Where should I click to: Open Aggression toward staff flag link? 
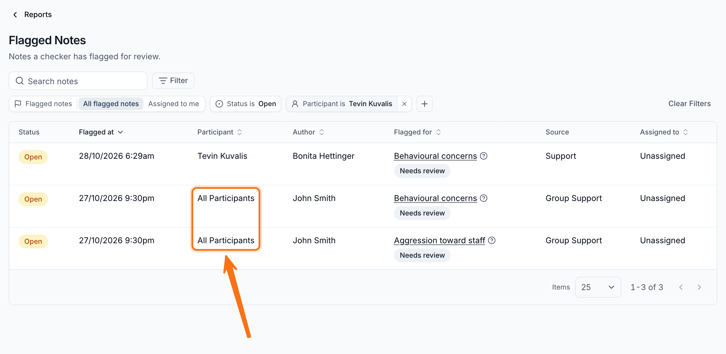439,240
